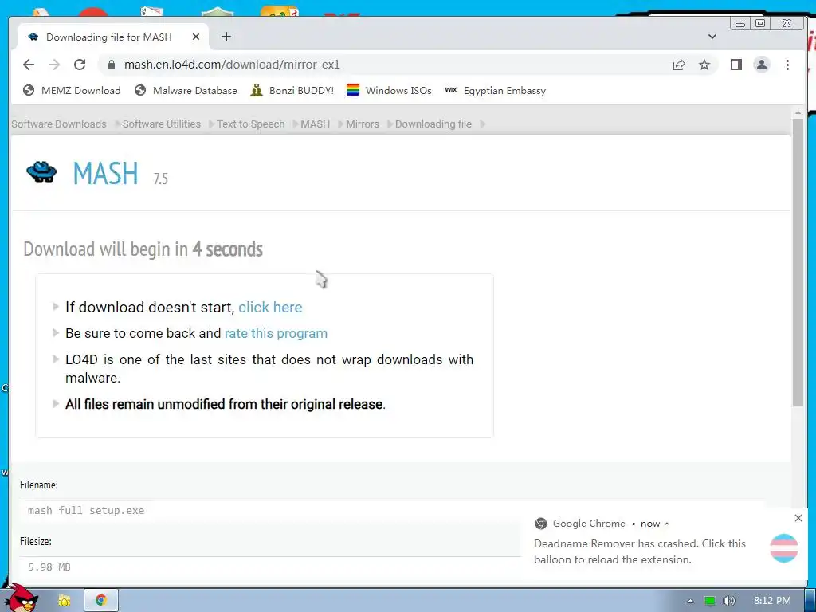Expand the tab search chevron
This screenshot has width=816, height=612.
click(712, 37)
